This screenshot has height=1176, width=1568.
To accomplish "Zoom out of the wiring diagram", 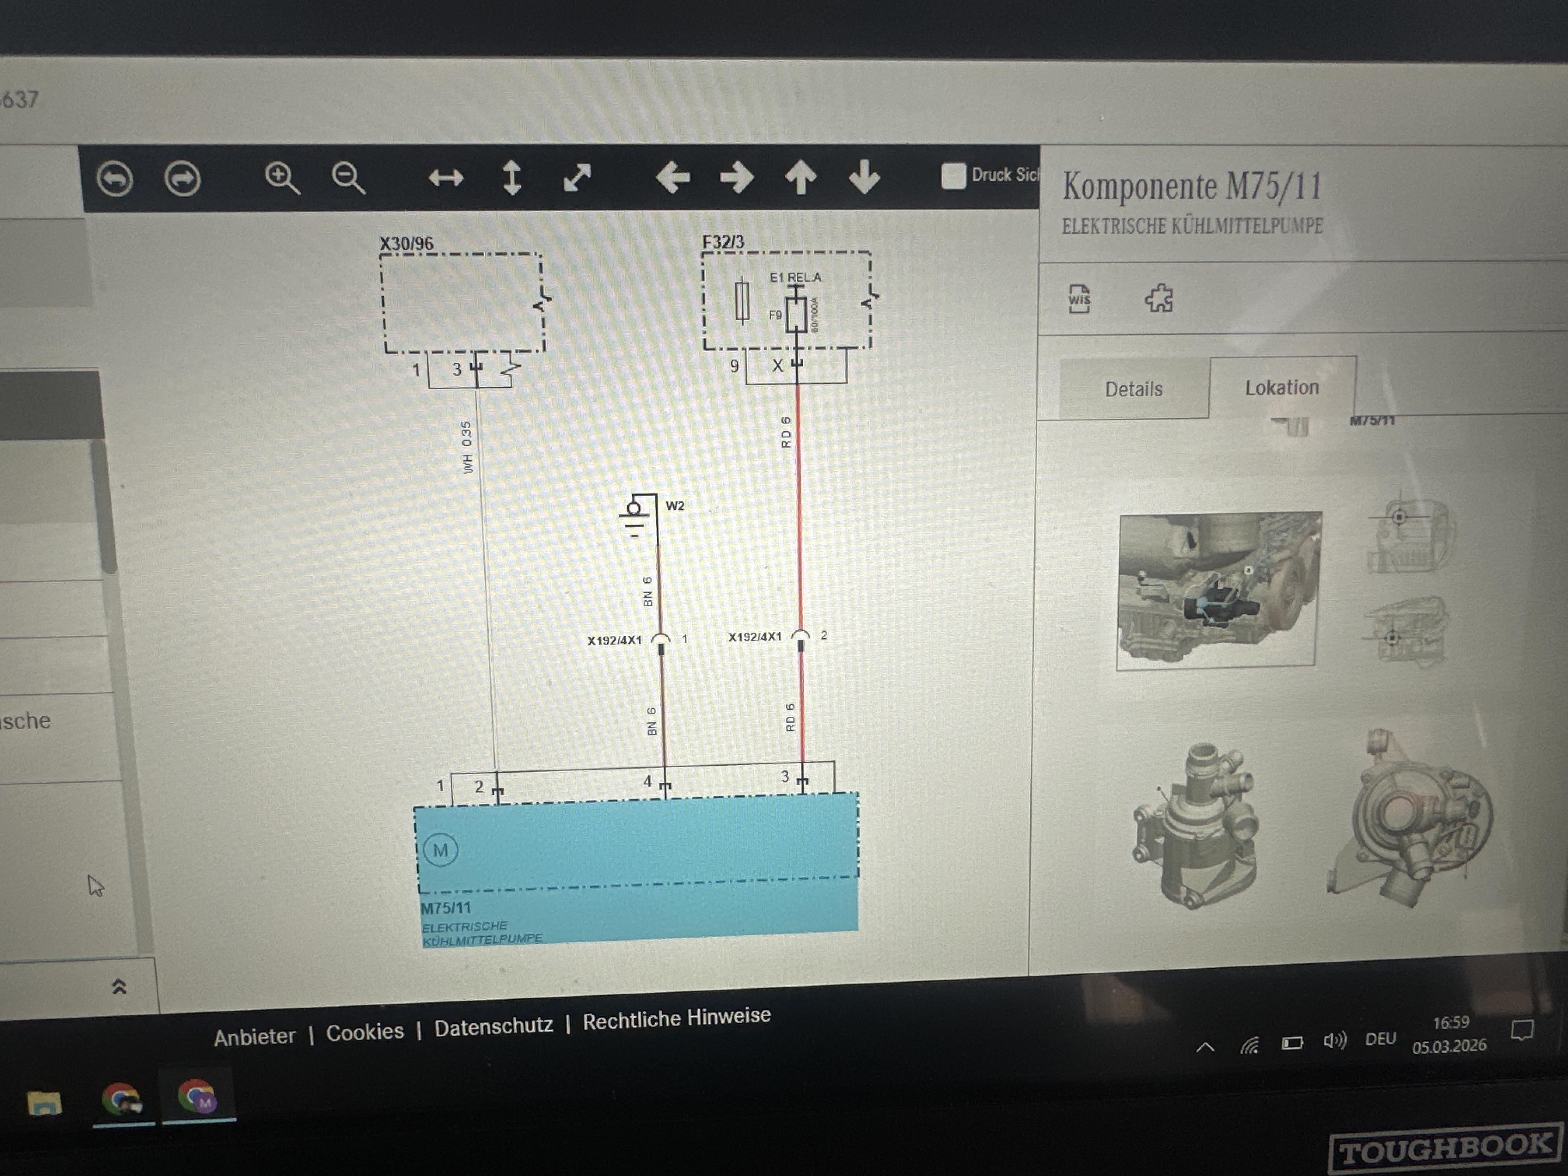I will pos(348,178).
